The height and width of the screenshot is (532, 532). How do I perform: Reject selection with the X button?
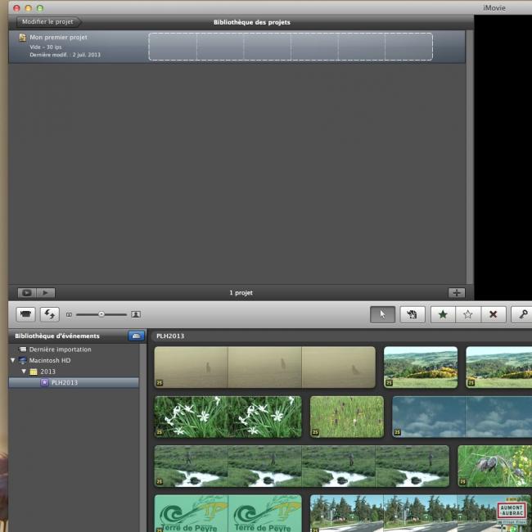[494, 314]
